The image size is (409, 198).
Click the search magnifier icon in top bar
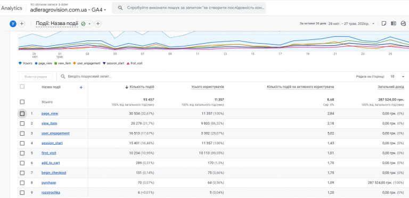pyautogui.click(x=120, y=8)
